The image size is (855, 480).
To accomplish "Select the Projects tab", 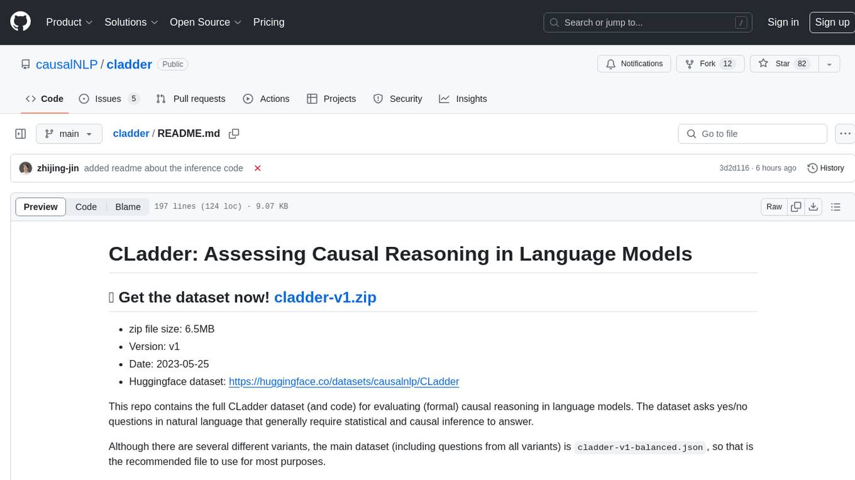I will 331,99.
